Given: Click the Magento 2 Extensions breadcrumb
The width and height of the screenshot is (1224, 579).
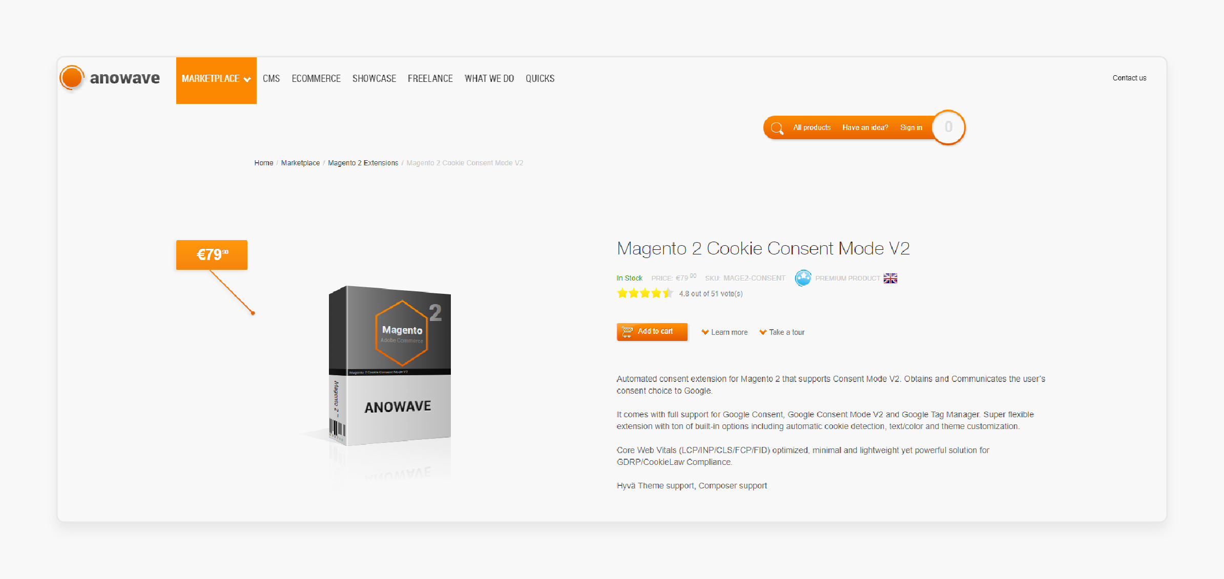Looking at the screenshot, I should click(363, 162).
